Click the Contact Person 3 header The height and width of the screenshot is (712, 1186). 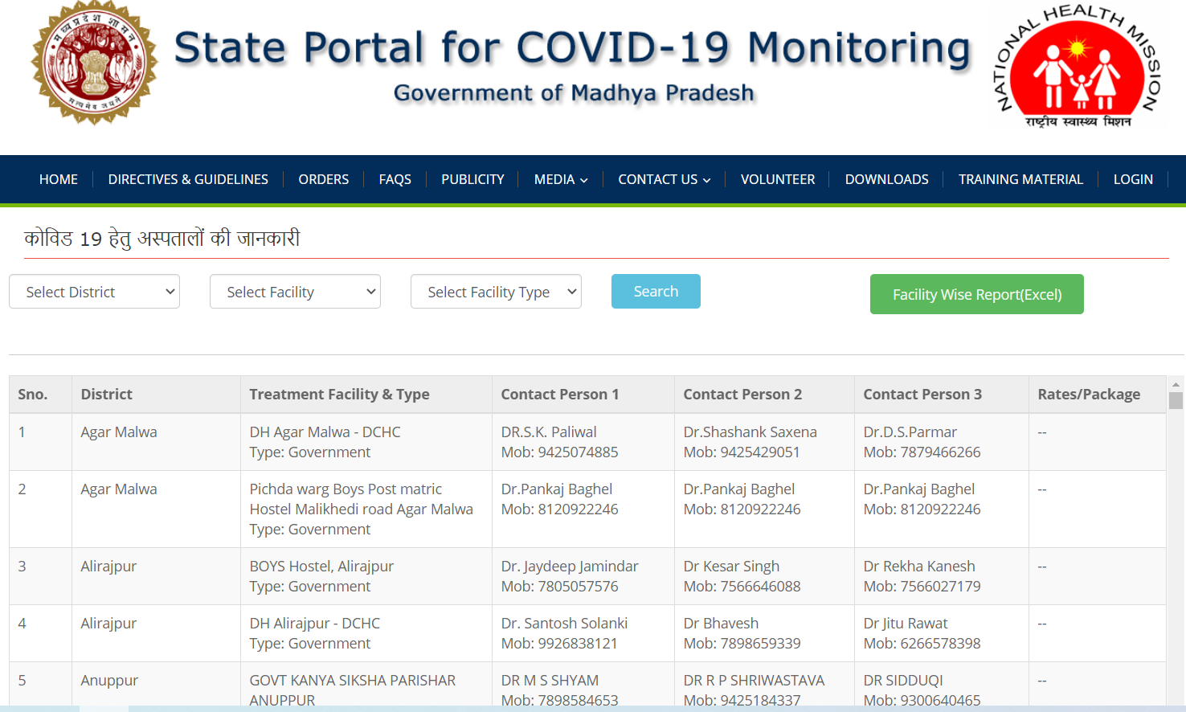click(x=941, y=395)
